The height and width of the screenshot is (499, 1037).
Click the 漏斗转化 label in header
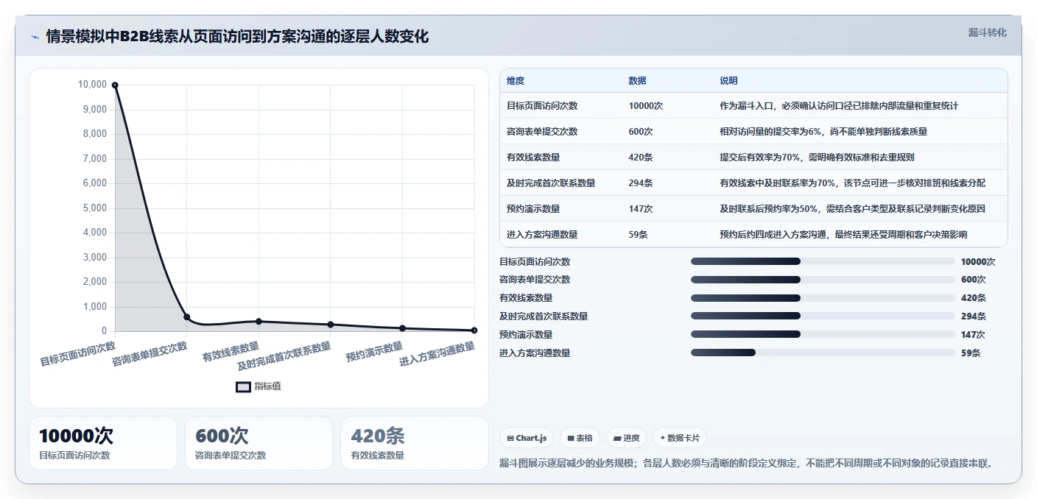coord(987,32)
